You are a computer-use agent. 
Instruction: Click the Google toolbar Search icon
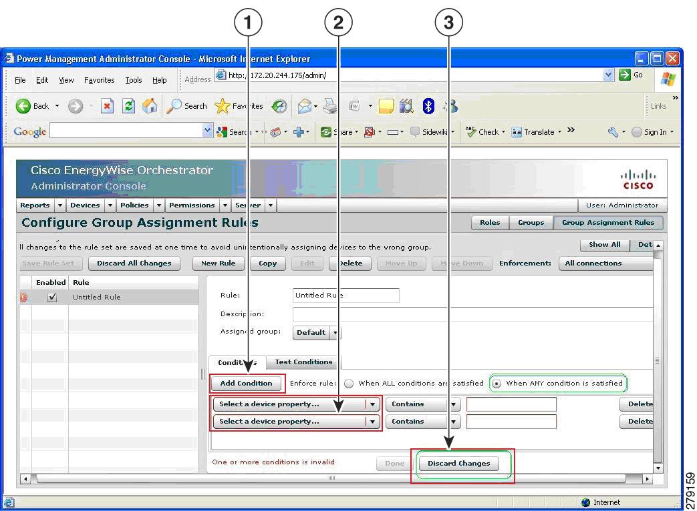(x=221, y=131)
